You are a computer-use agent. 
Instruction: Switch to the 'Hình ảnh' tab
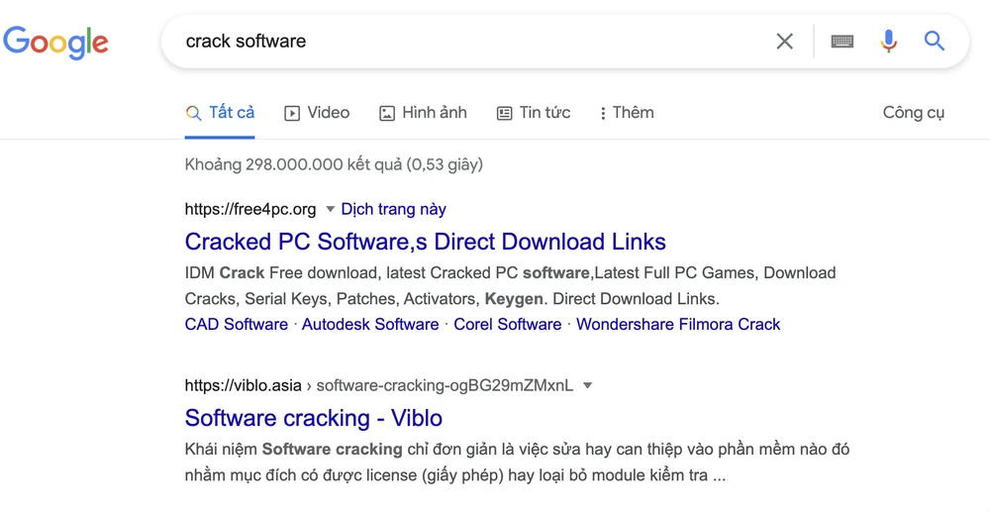(x=423, y=113)
